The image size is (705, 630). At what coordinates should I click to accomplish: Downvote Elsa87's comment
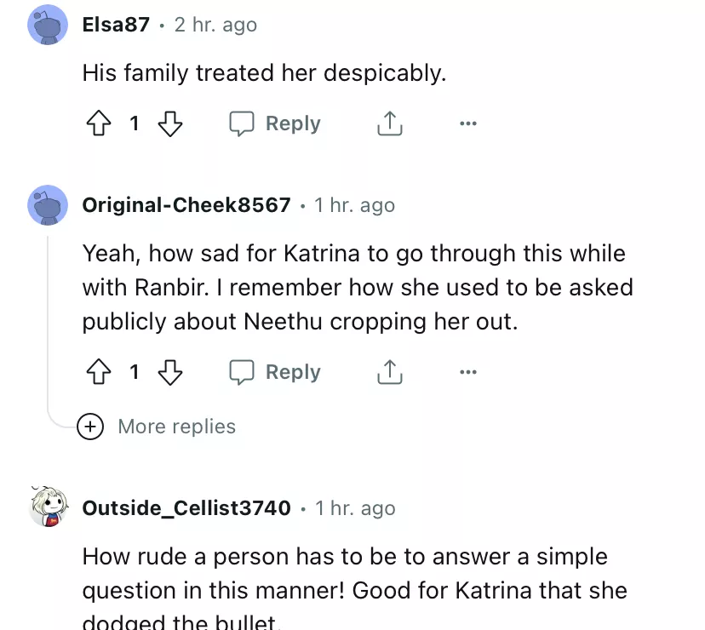pos(171,124)
